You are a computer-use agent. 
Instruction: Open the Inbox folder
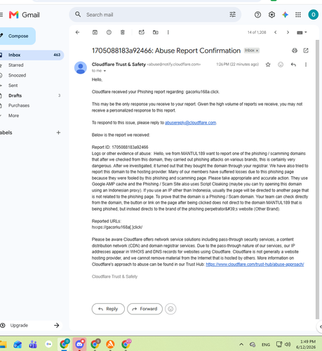32,55
